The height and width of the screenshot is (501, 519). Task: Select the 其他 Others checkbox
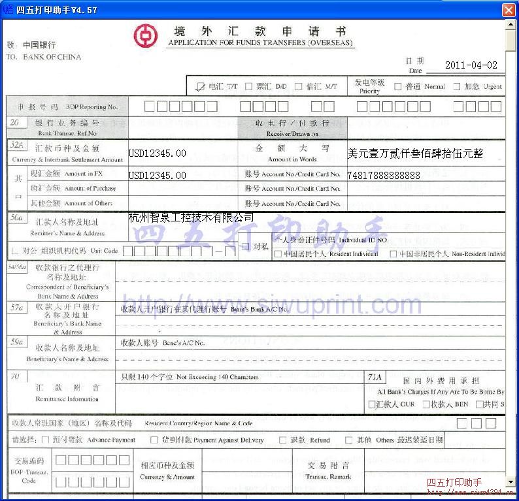[x=348, y=440]
